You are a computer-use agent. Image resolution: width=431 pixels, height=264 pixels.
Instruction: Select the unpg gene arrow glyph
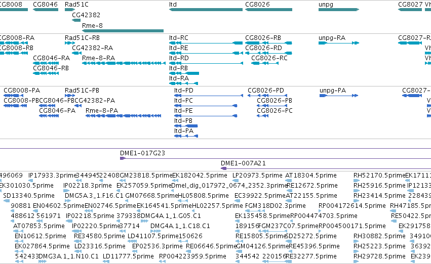click(339, 10)
